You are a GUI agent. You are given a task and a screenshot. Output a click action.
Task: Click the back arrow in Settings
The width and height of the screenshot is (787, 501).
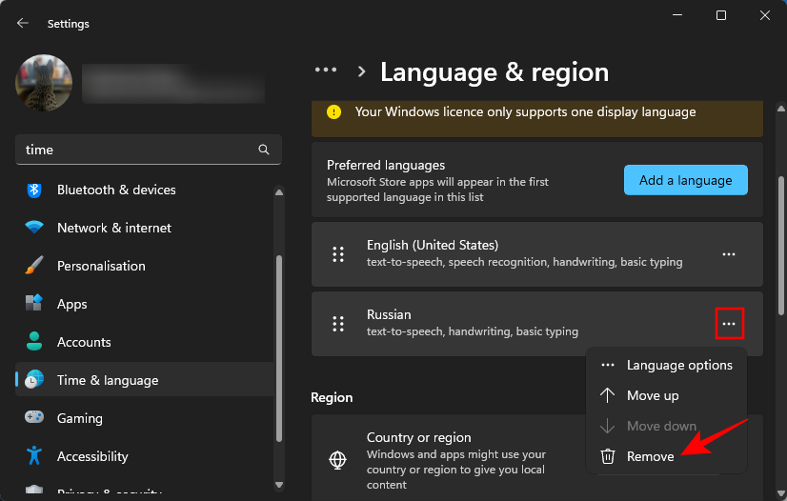pyautogui.click(x=23, y=23)
